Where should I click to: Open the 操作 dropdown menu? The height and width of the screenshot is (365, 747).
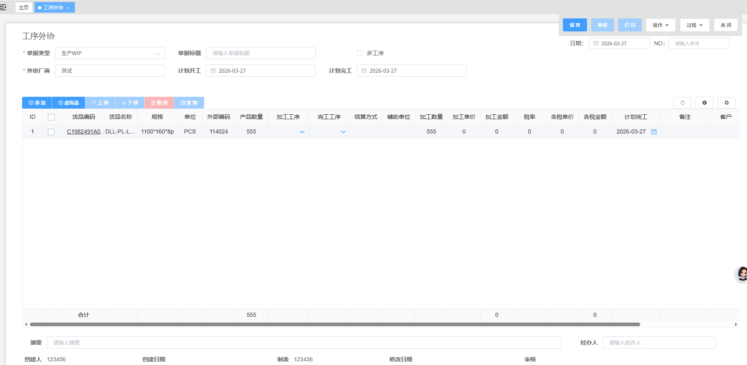click(660, 25)
